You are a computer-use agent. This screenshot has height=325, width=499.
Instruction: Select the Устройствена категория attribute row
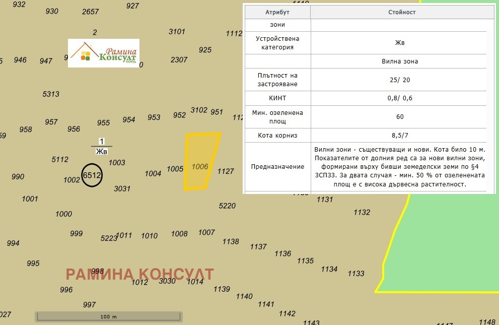click(277, 43)
